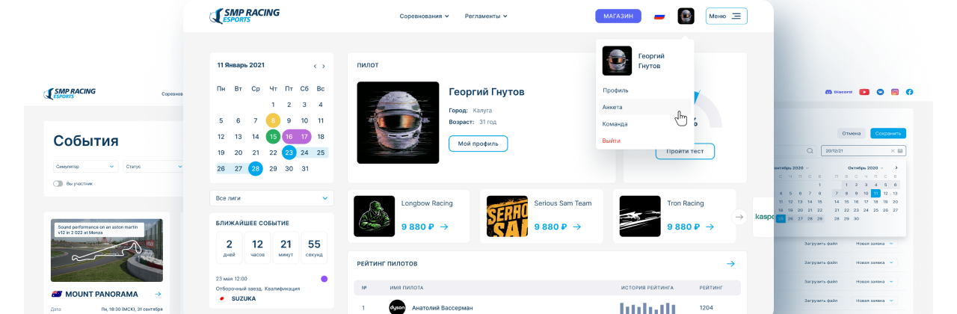
Task: Click the "MOUNT PANORAMA" event title
Action: pyautogui.click(x=101, y=294)
